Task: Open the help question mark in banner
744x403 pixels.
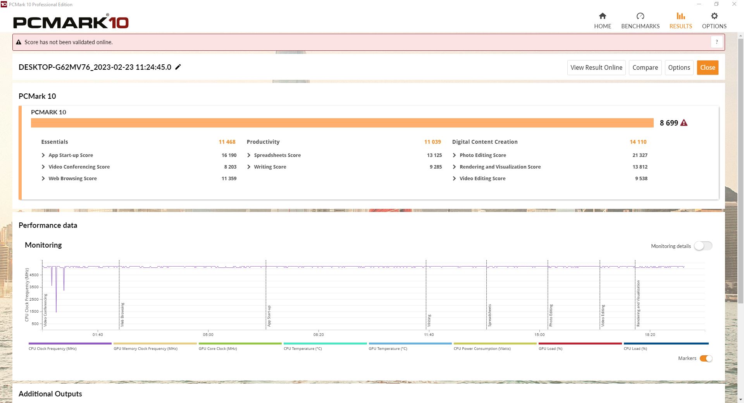Action: [716, 42]
